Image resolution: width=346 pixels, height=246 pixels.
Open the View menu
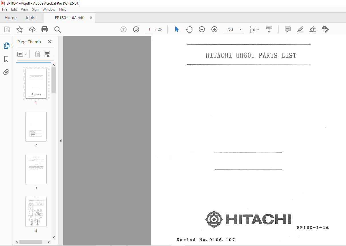pos(24,9)
